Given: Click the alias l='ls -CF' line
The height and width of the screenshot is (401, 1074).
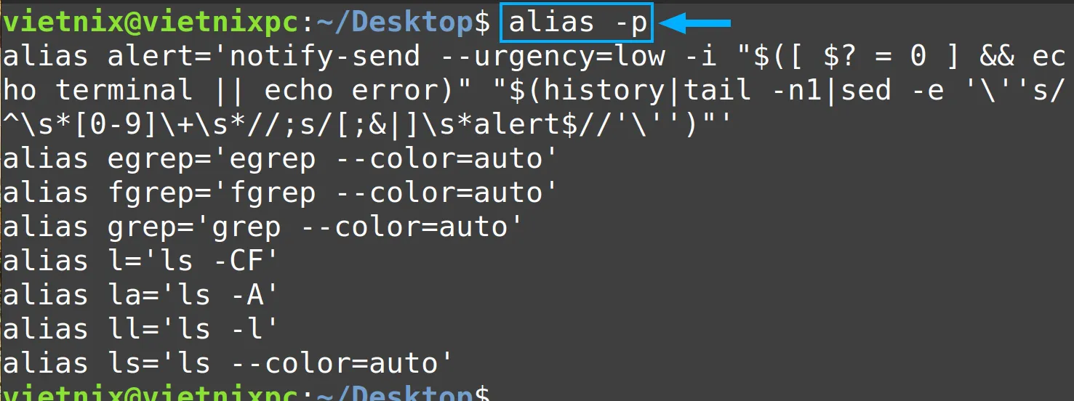Looking at the screenshot, I should pyautogui.click(x=141, y=261).
